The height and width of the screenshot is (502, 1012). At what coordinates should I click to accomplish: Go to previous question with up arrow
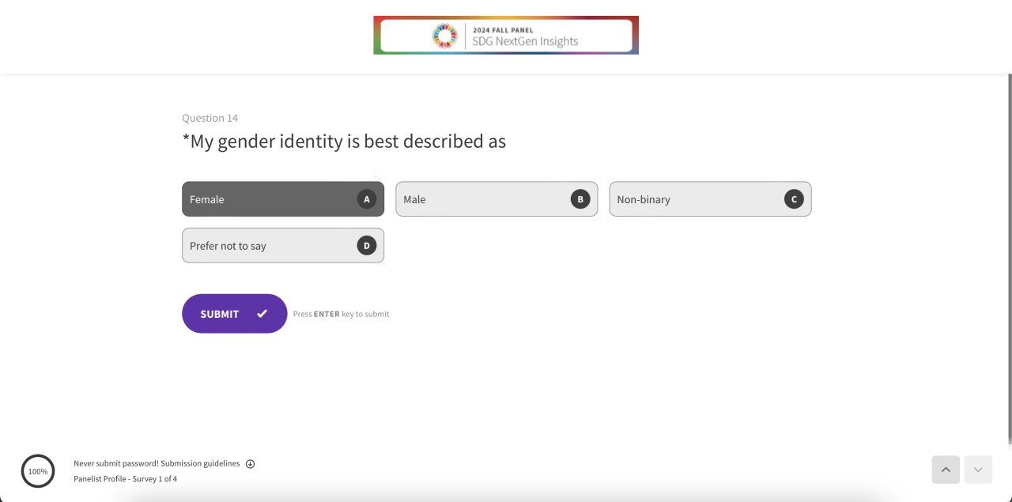coord(946,470)
